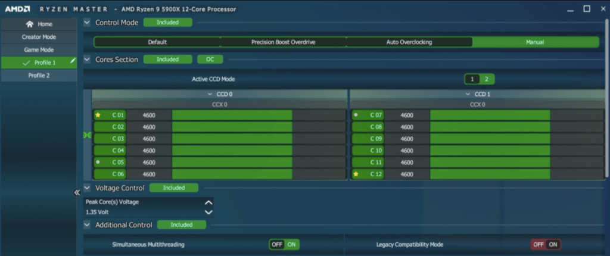Click the 4600 speed field of C 03
The image size is (610, 256).
tap(149, 139)
